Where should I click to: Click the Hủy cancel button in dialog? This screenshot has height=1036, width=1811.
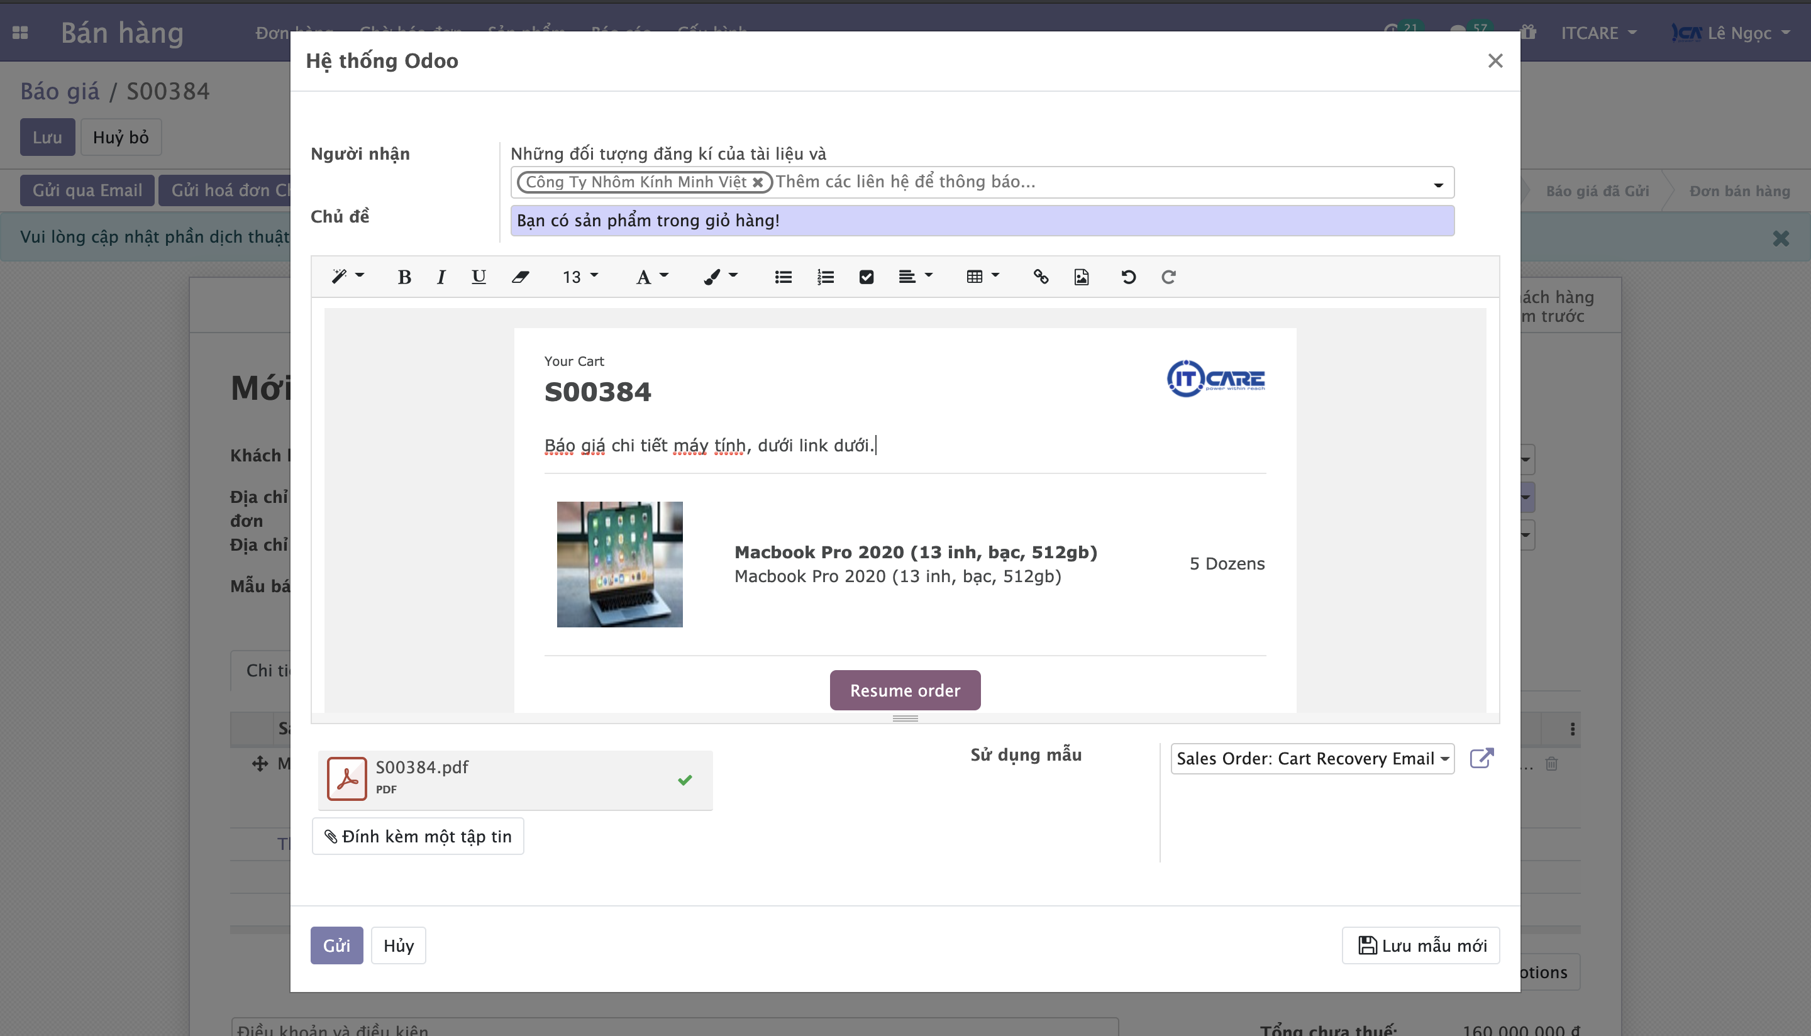(399, 945)
